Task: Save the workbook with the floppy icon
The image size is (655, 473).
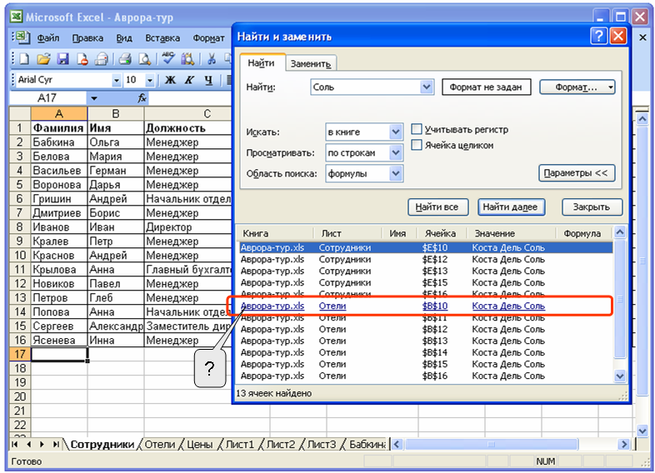Action: [x=62, y=59]
